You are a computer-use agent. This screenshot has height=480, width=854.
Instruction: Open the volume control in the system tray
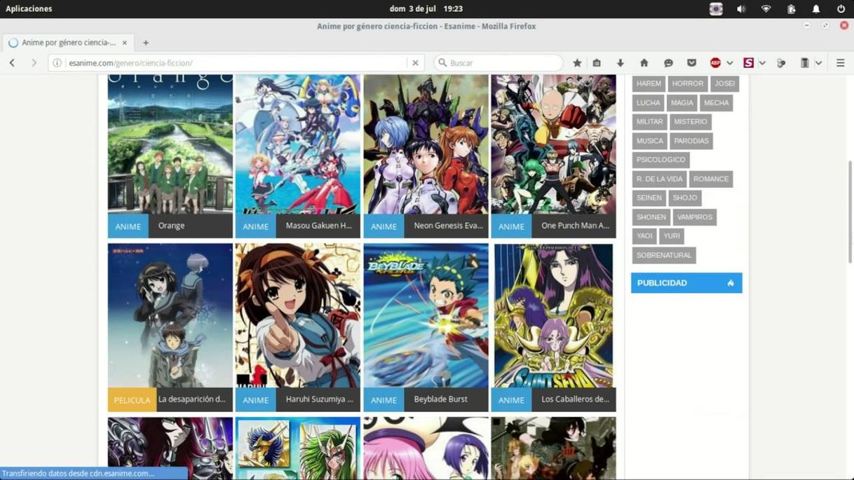click(x=741, y=9)
